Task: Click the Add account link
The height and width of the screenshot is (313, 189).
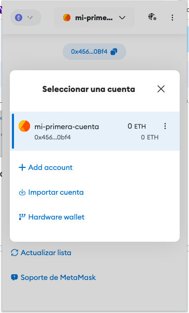Action: [46, 167]
